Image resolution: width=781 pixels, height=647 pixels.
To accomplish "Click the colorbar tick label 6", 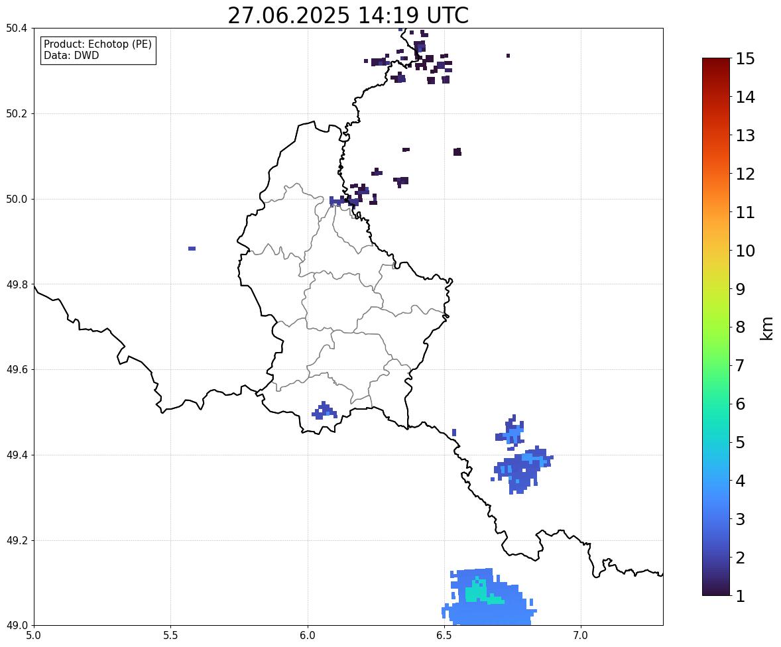I will click(740, 404).
